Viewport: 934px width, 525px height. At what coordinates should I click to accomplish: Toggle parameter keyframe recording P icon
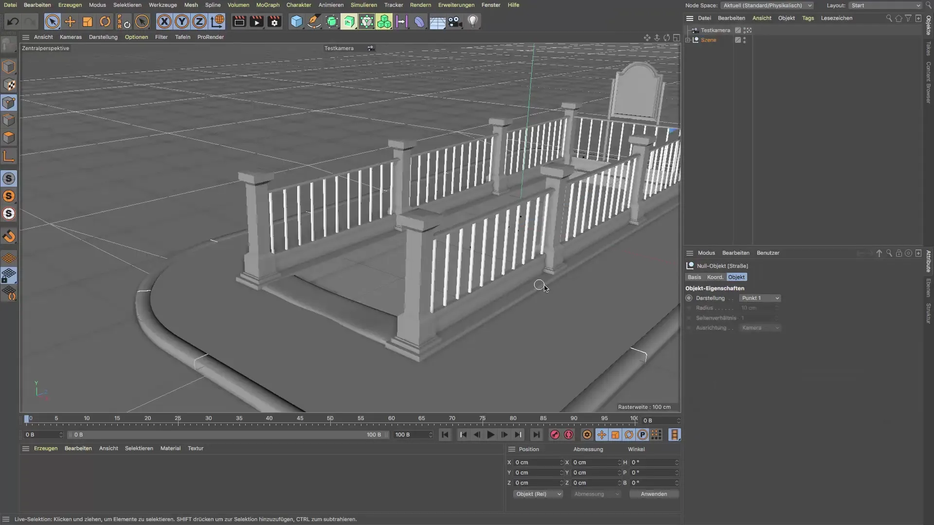pyautogui.click(x=643, y=435)
